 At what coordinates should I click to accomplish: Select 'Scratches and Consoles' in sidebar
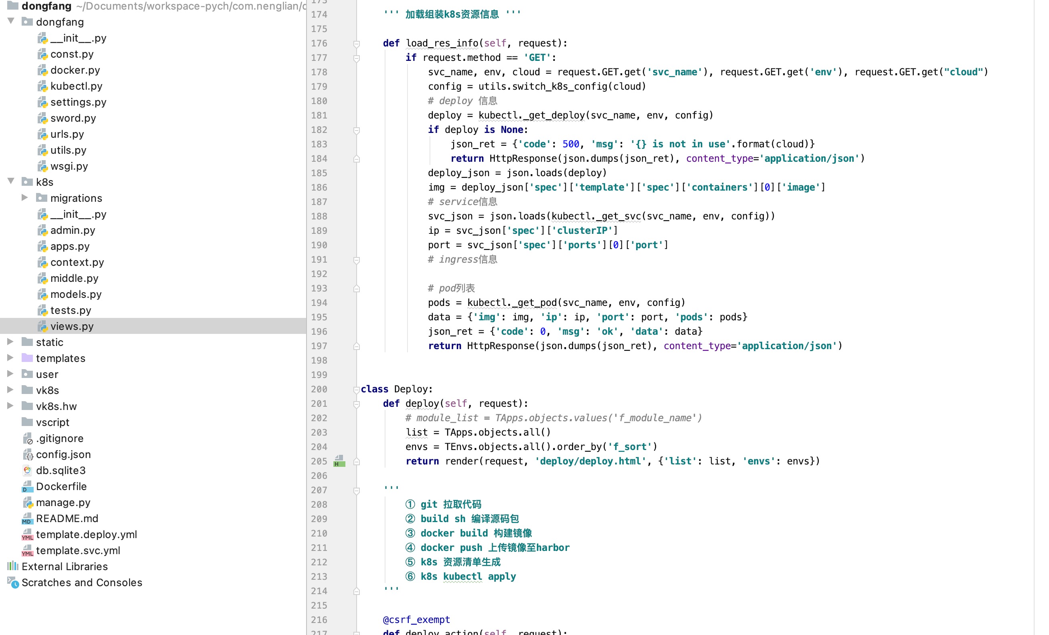81,582
